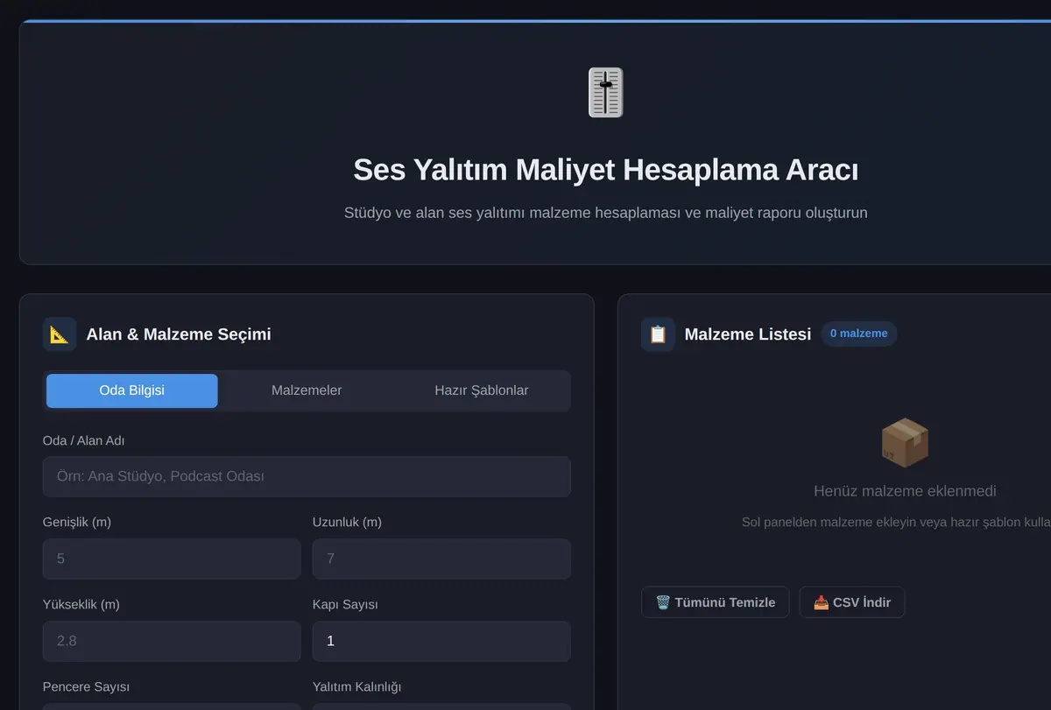Click the mixer slider icon in the header
The image size is (1051, 710).
click(605, 92)
